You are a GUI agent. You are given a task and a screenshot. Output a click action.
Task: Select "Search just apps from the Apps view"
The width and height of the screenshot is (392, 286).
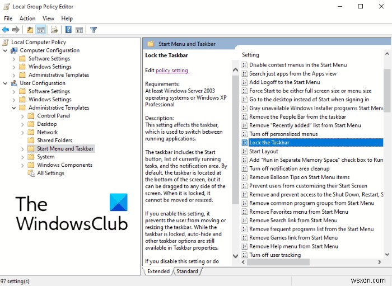293,74
